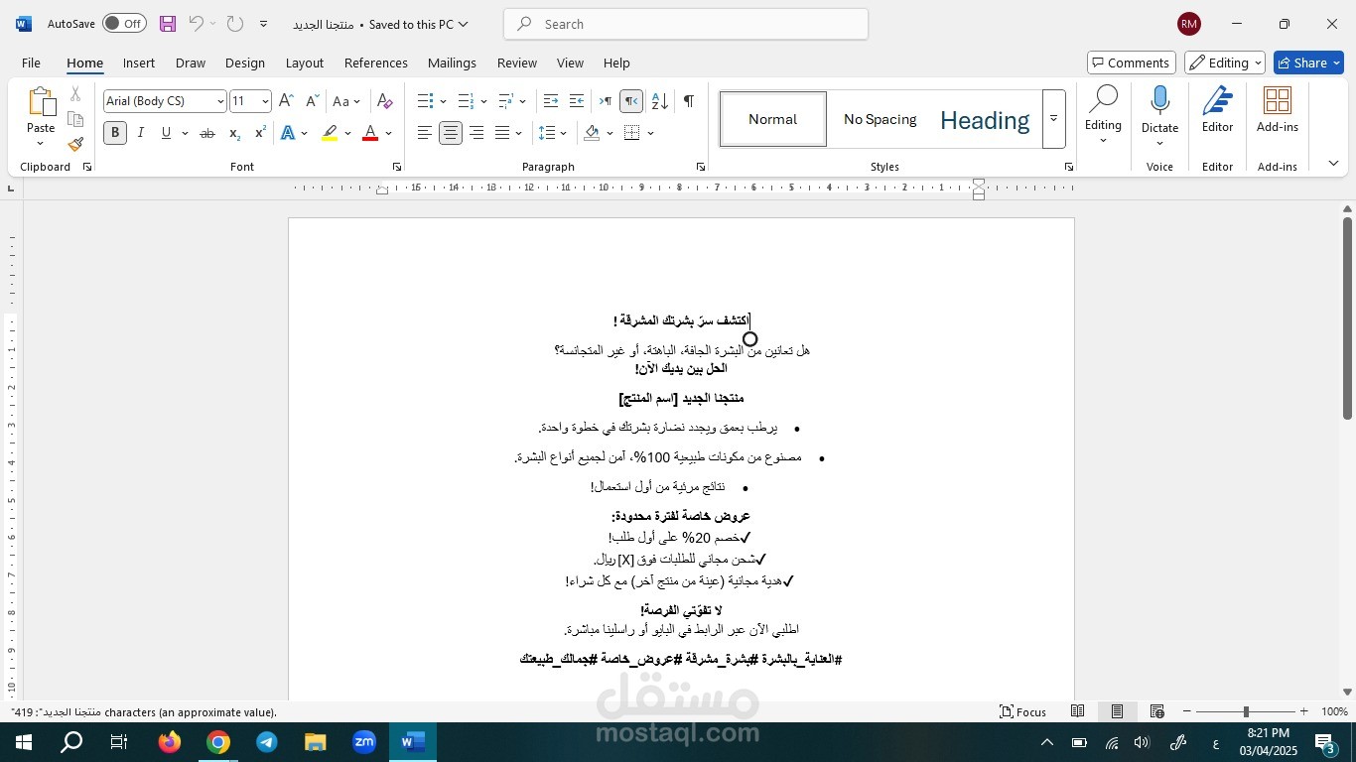Collapse the ribbon chevron
This screenshot has height=762, width=1356.
tap(1333, 164)
